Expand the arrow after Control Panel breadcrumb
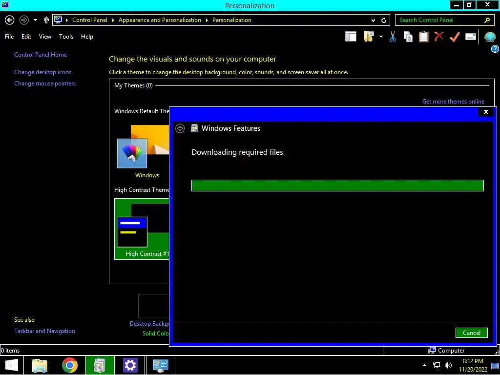The height and width of the screenshot is (375, 500). point(113,20)
